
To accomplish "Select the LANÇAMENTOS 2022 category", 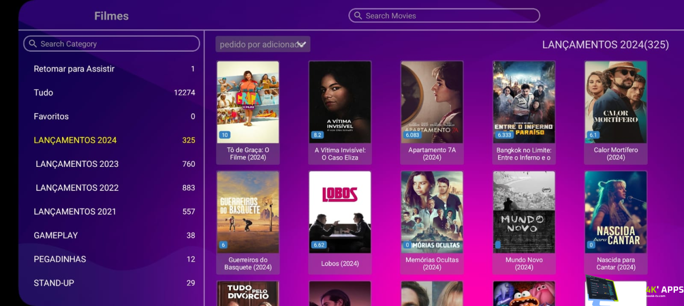I will [x=114, y=188].
